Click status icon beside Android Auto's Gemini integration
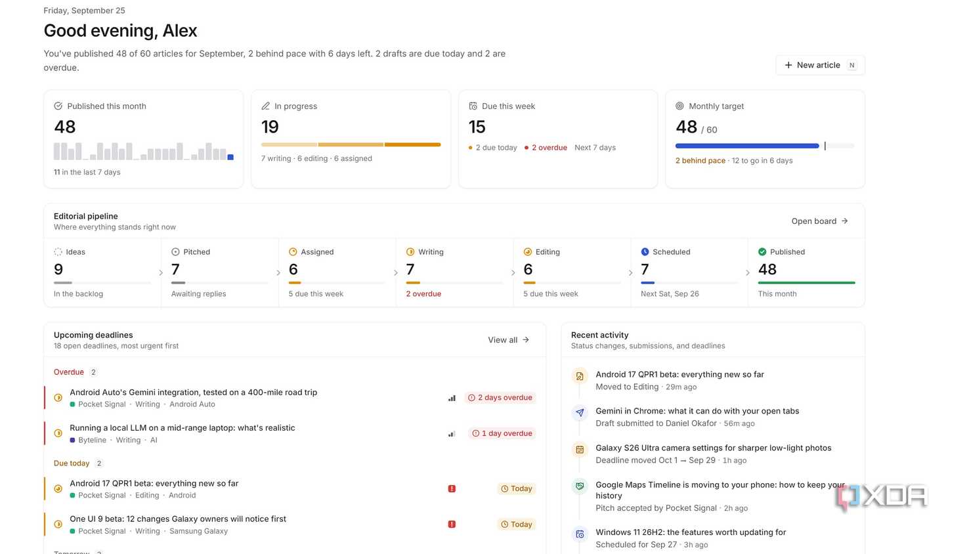The height and width of the screenshot is (554, 969). tap(58, 398)
